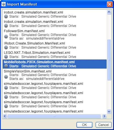The width and height of the screenshot is (114, 130).
Task: Confirm import with OK button
Action: point(84,125)
